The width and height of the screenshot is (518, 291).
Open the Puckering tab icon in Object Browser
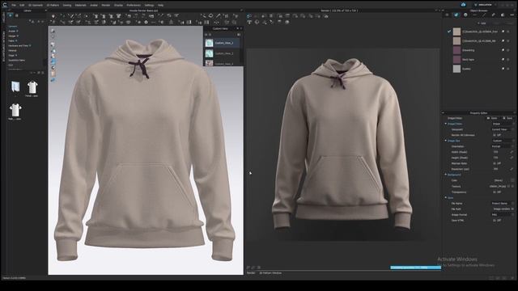(x=493, y=15)
